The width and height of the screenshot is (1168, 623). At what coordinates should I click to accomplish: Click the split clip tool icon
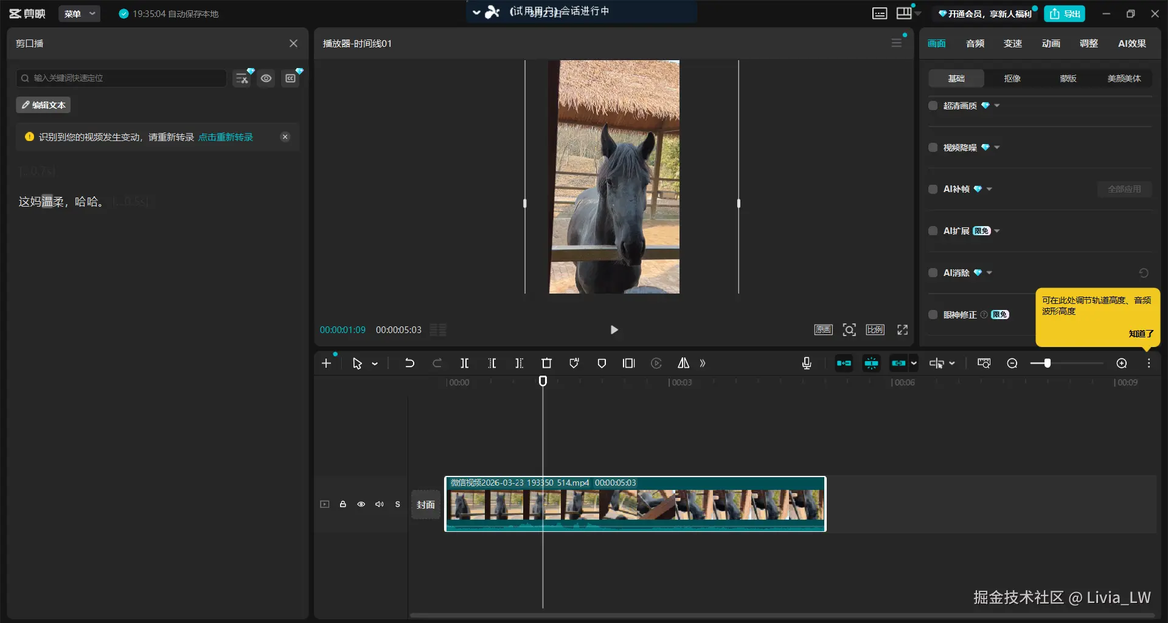(x=464, y=363)
